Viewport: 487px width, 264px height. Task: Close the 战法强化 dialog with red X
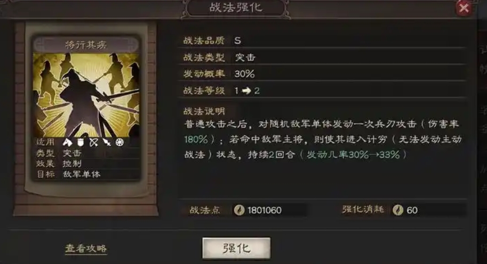pyautogui.click(x=464, y=8)
